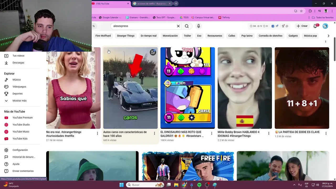Open Campus Virtual bookmark
This screenshot has height=189, width=336.
pos(203,18)
